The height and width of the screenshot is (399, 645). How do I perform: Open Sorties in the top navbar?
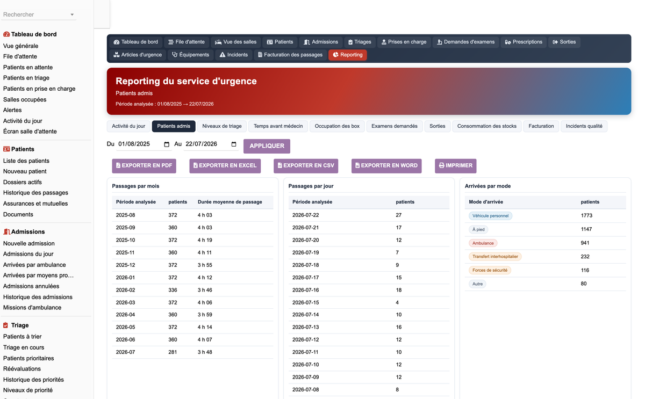pyautogui.click(x=564, y=42)
